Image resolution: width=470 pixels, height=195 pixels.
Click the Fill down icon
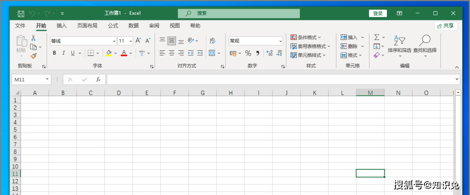(377, 46)
